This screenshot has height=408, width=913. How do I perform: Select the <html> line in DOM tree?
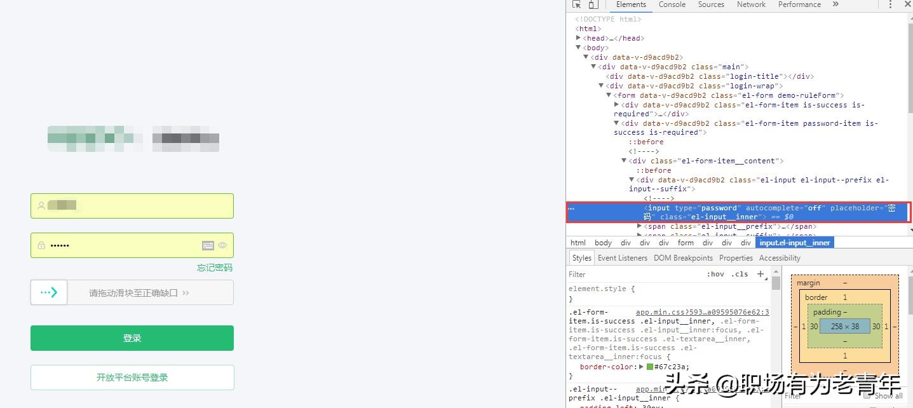[x=588, y=29]
